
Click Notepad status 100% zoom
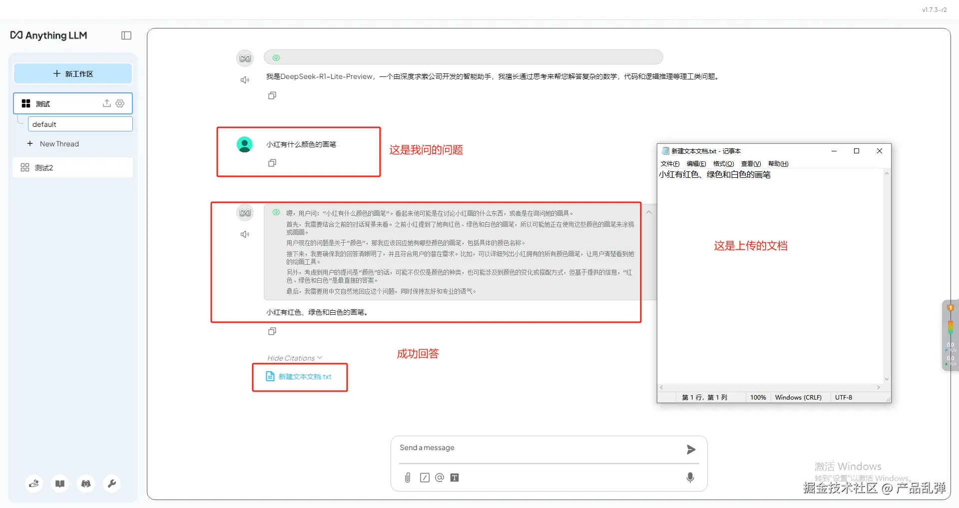coord(758,398)
